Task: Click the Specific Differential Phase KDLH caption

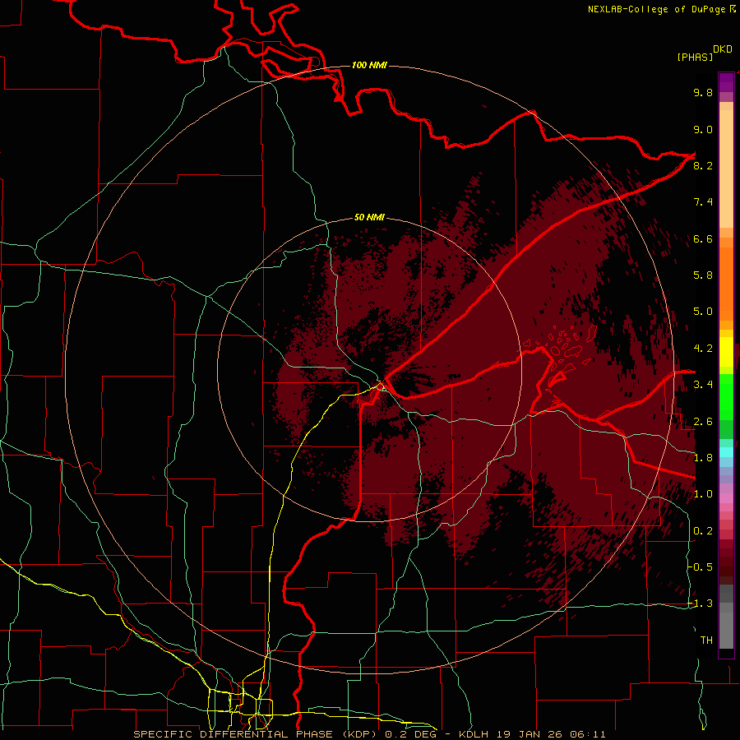Action: tap(369, 734)
